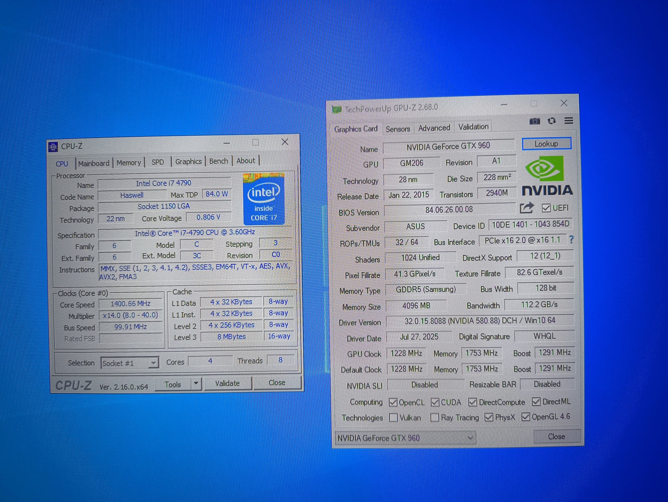The width and height of the screenshot is (668, 502).
Task: Click the Release Date field
Action: pyautogui.click(x=409, y=195)
